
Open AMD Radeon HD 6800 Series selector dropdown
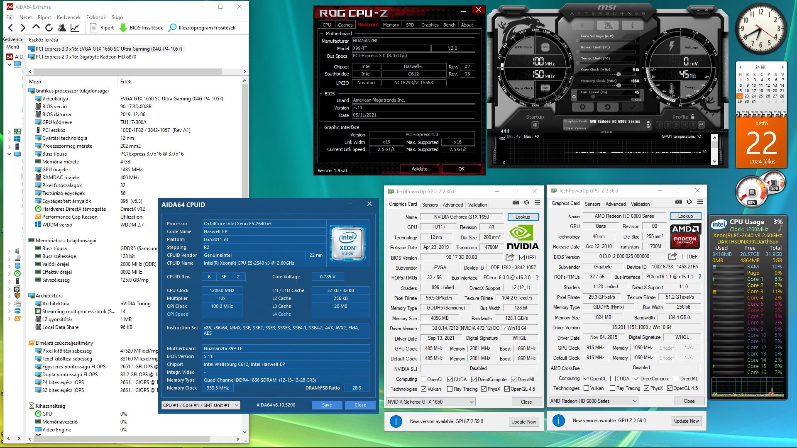click(593, 401)
